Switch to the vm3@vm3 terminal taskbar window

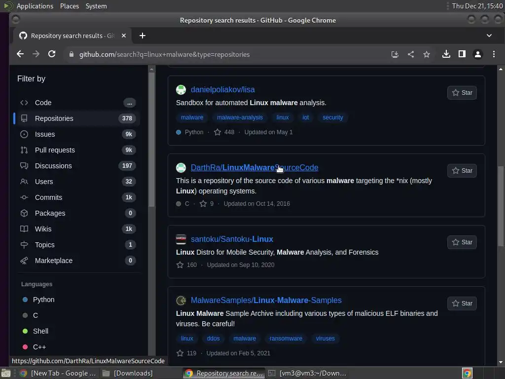tap(308, 373)
